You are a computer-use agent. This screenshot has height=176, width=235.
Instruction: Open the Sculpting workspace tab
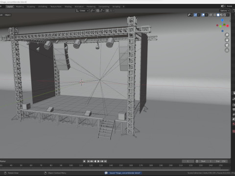coord(31,6)
